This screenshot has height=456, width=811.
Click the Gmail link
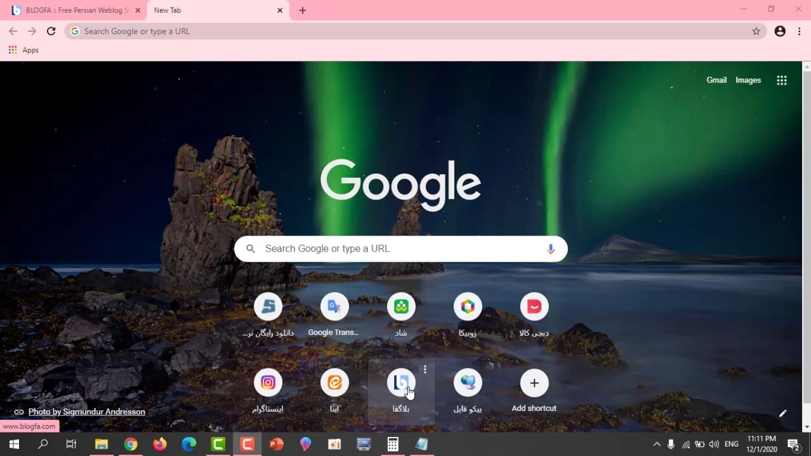(716, 80)
